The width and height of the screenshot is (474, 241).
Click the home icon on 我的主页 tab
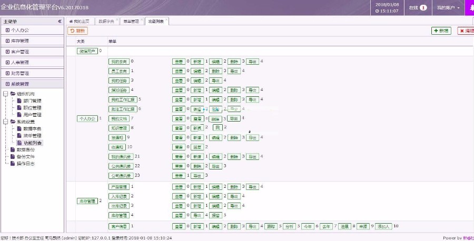point(71,22)
